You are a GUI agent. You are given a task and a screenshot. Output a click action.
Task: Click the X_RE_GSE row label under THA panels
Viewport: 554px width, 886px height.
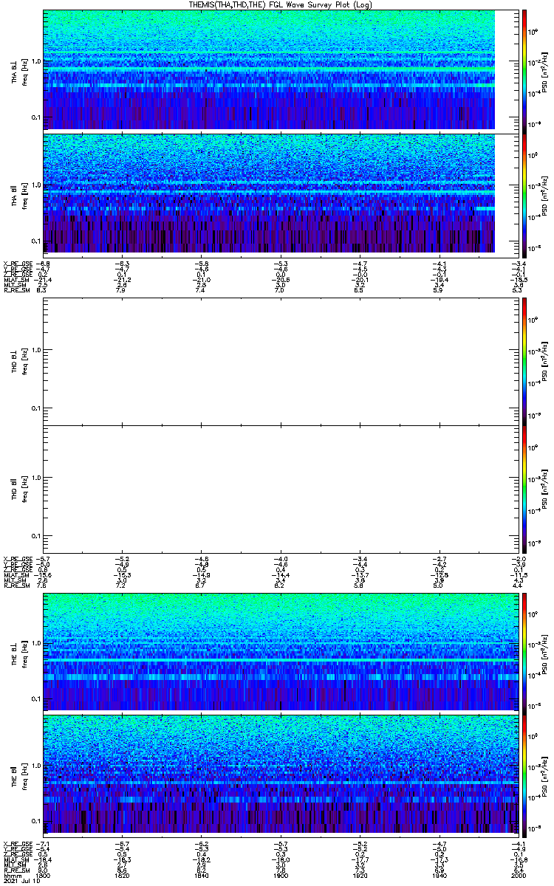tap(17, 263)
